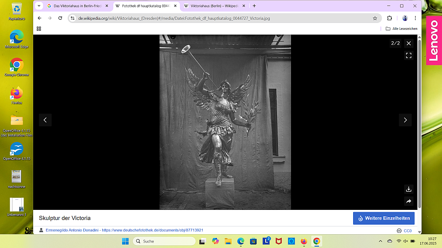Open the Wi-Fi network tray icon
Image resolution: width=442 pixels, height=248 pixels.
(x=399, y=241)
